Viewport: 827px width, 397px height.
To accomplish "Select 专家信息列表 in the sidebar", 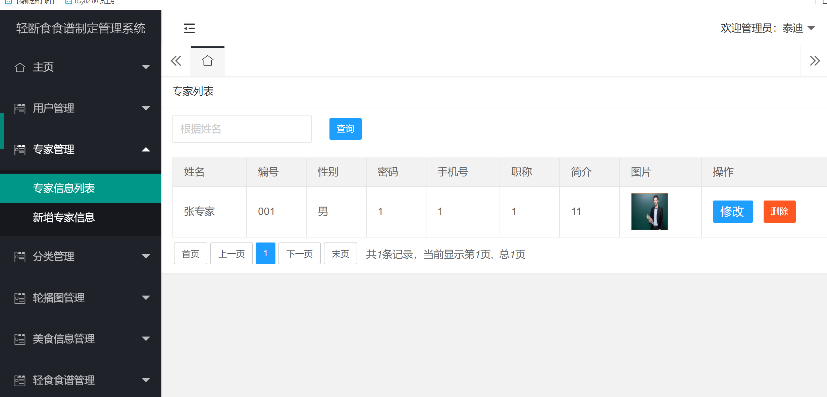I will [64, 188].
